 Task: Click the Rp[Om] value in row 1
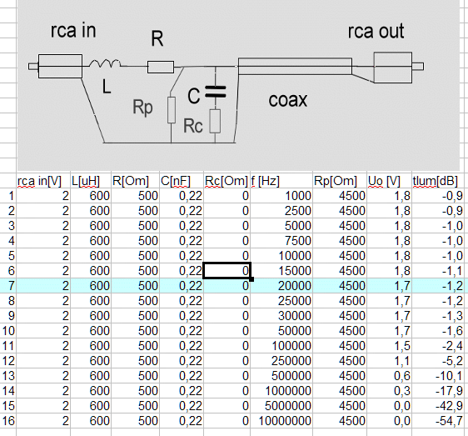coord(340,196)
